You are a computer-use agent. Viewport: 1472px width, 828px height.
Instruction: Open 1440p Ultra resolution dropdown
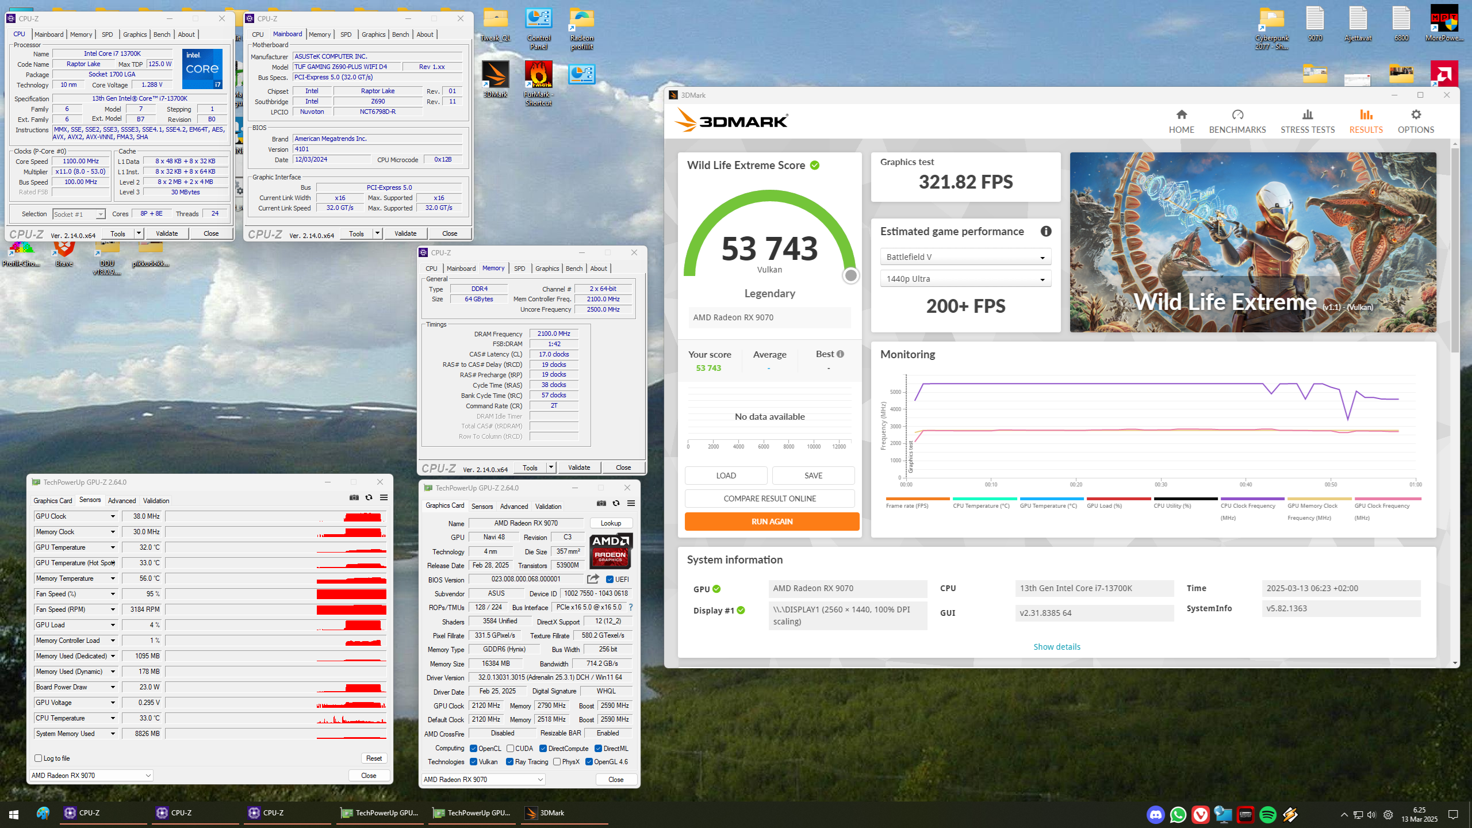965,278
